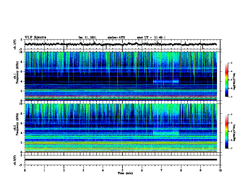Click time axis tick label "9"
Image resolution: width=248 pixels, height=191 pixels.
[x=200, y=170]
